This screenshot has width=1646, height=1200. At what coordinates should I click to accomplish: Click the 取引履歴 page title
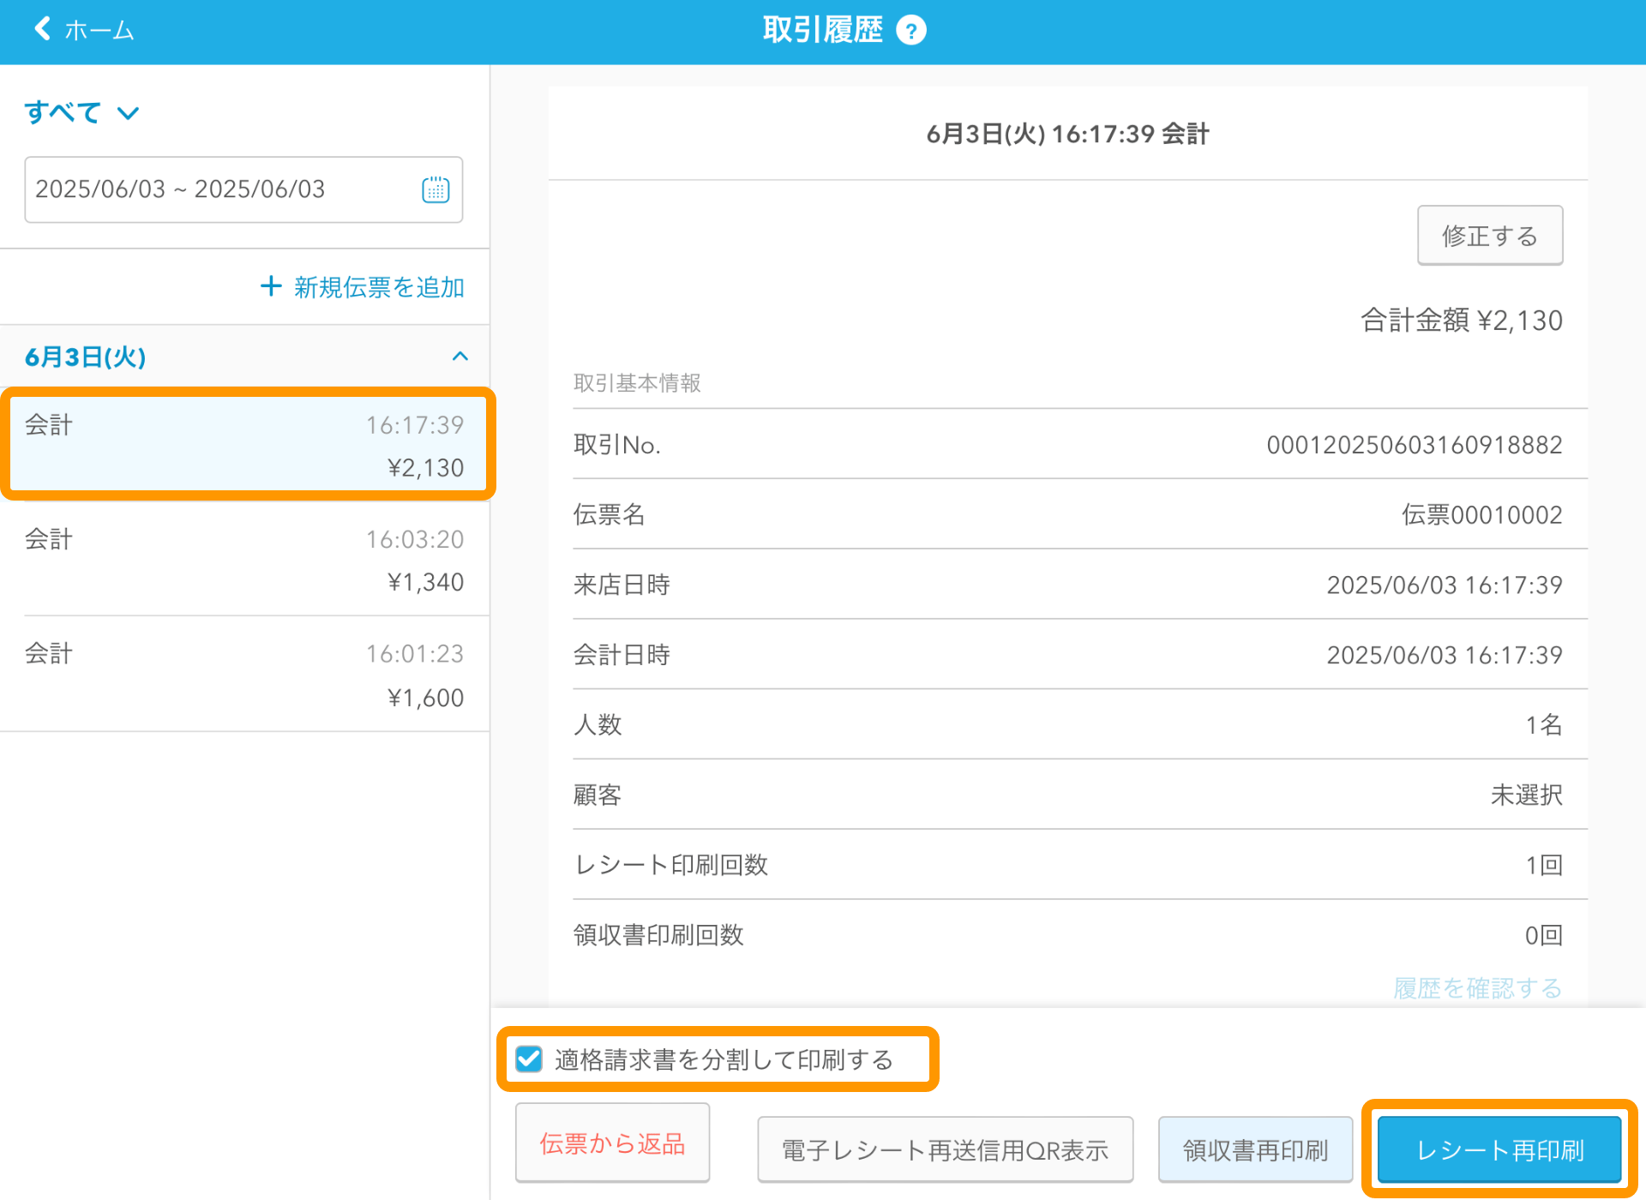click(822, 30)
